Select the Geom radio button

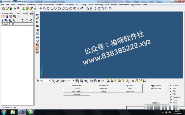pyautogui.click(x=171, y=86)
